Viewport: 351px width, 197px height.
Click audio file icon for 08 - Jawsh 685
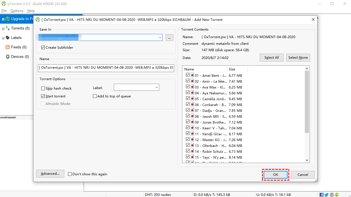(192, 116)
